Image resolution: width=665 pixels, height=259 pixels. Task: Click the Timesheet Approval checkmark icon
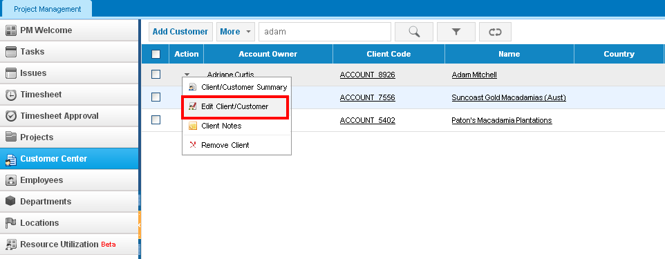click(11, 116)
